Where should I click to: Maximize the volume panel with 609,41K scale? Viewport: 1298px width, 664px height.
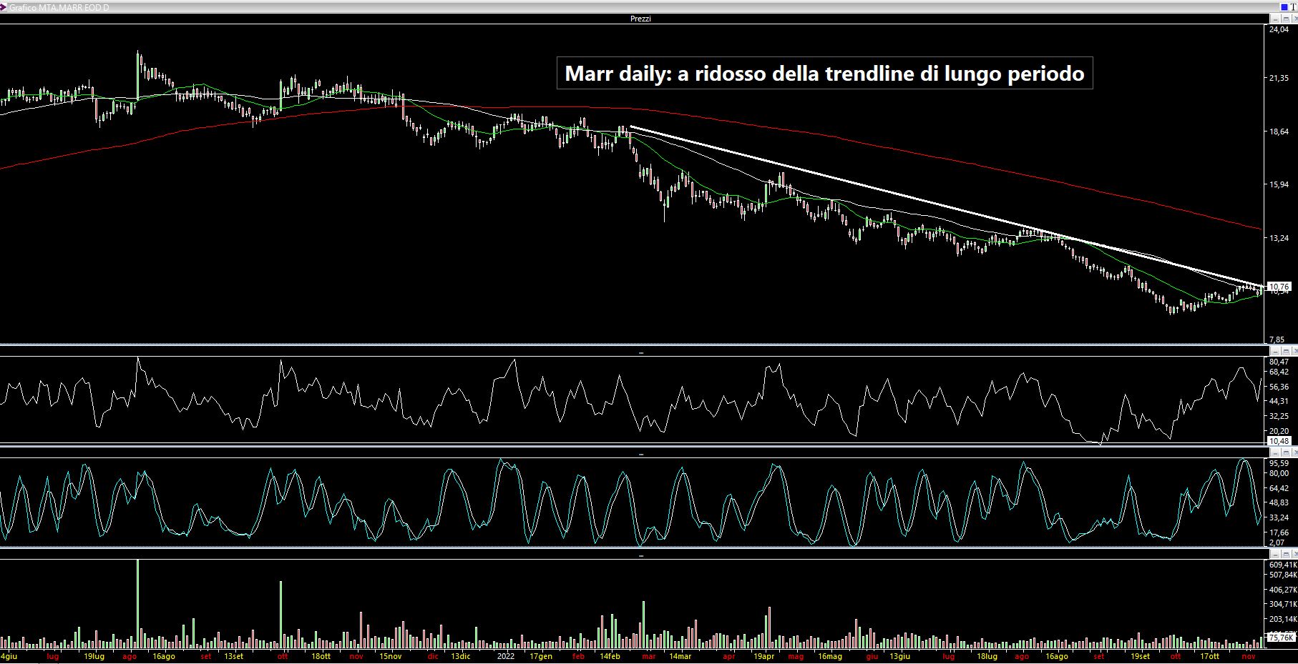(x=1286, y=555)
